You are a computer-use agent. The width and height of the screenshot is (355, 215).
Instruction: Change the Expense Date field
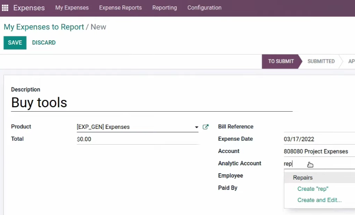coord(319,139)
